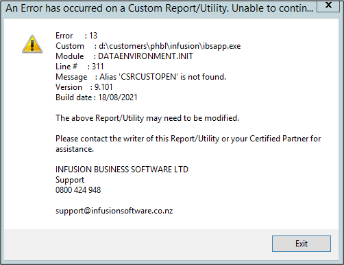
Task: Click the support@infusionsoftware.co.nz email address
Action: [x=114, y=211]
